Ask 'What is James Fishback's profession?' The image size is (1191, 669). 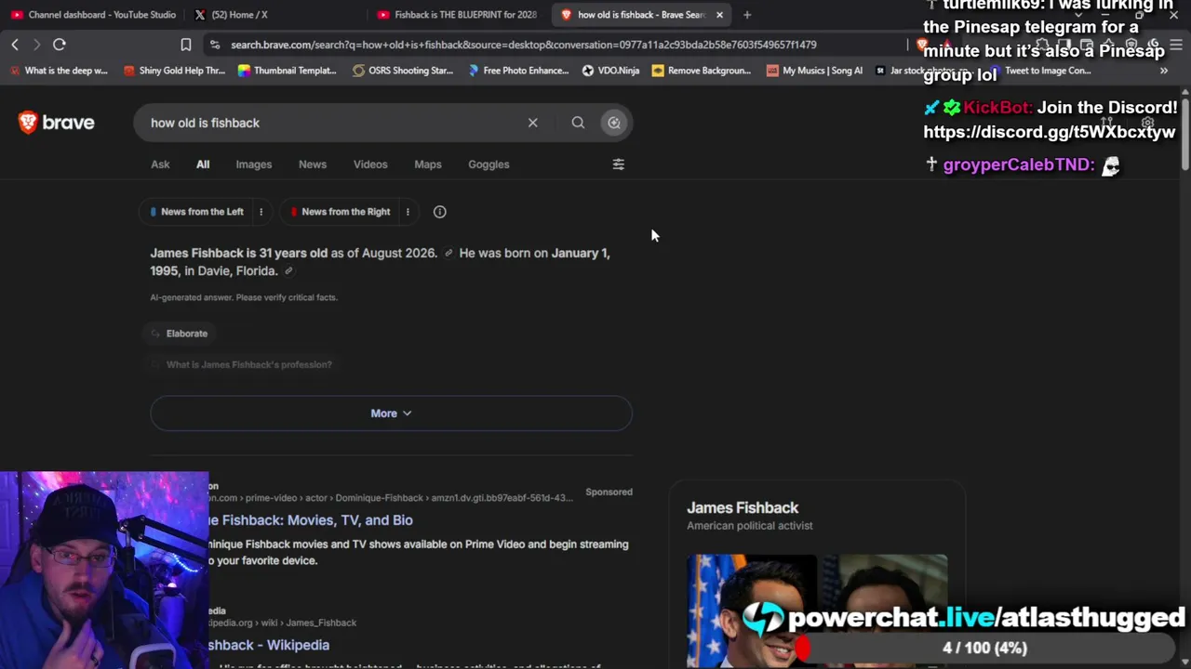point(241,364)
